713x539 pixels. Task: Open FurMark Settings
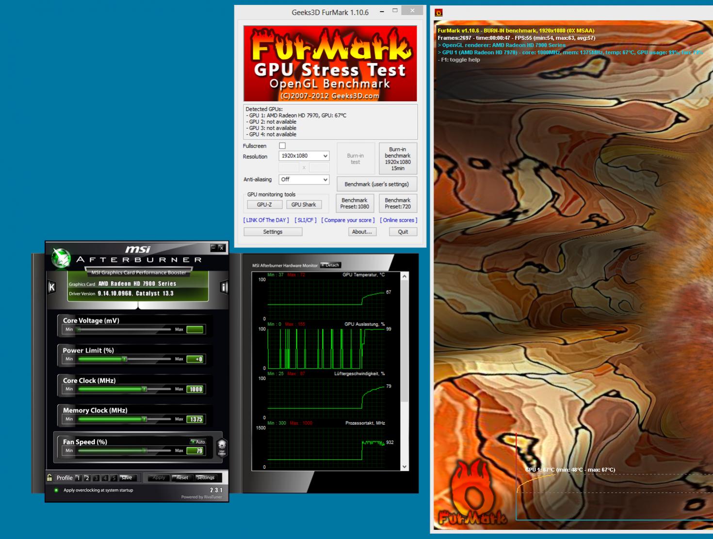click(x=273, y=232)
